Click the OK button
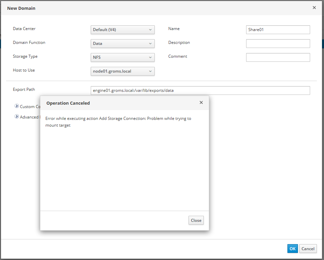The image size is (324, 260). pos(293,249)
